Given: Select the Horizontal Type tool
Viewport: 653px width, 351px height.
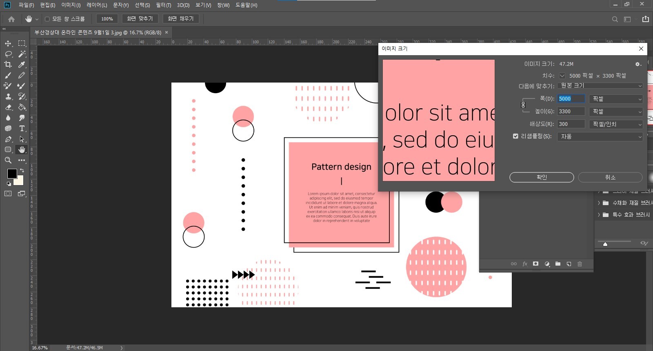Looking at the screenshot, I should click(x=22, y=128).
